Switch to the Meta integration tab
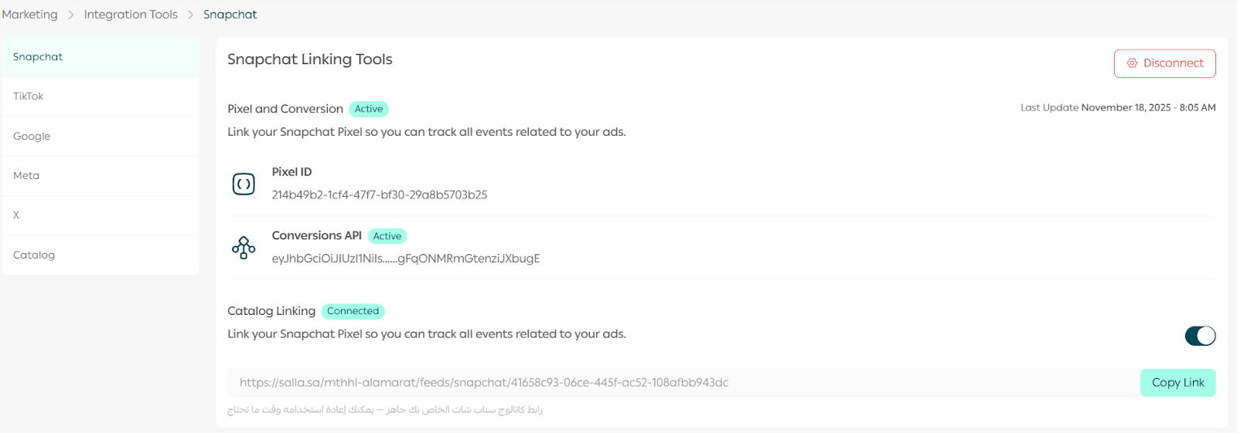 [26, 176]
